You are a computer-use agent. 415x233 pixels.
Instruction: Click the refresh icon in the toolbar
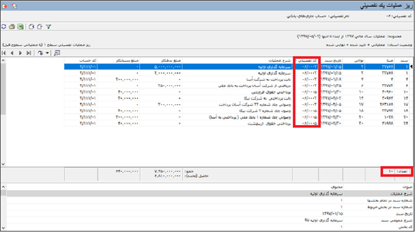click(4, 26)
